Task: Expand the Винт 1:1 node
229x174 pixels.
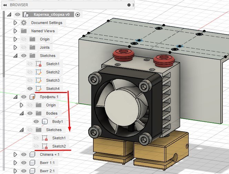Action: (15, 163)
